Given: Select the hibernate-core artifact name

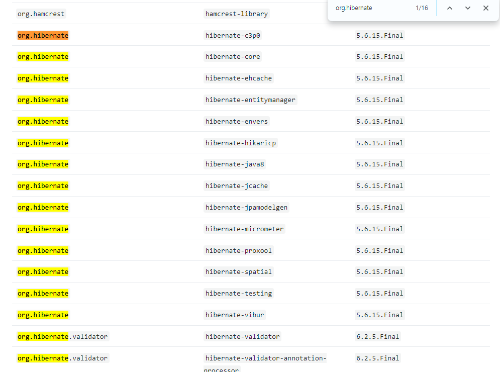Looking at the screenshot, I should click(233, 56).
